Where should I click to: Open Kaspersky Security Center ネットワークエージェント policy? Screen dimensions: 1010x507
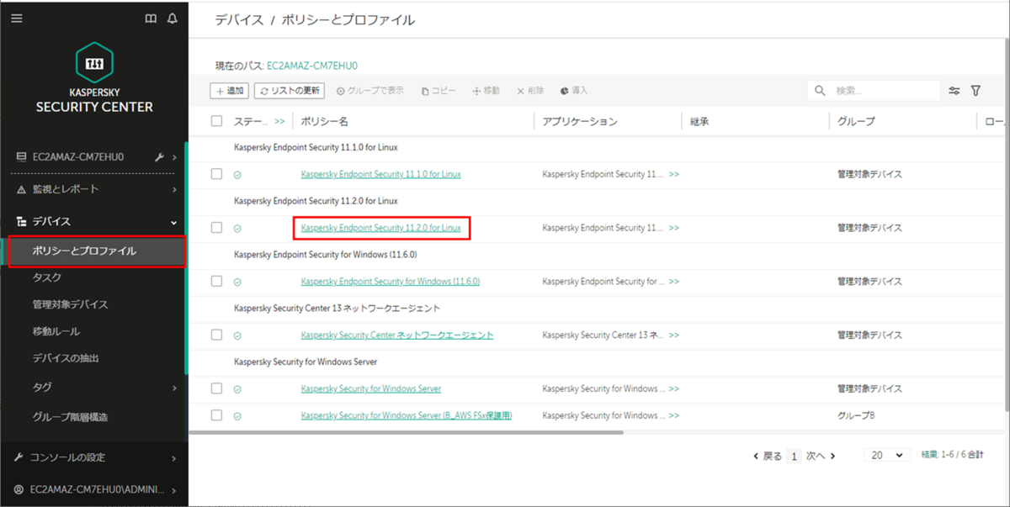(x=396, y=335)
